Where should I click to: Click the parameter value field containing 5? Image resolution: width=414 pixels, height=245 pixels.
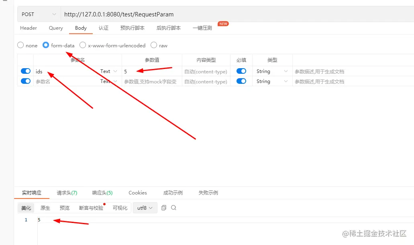point(152,71)
